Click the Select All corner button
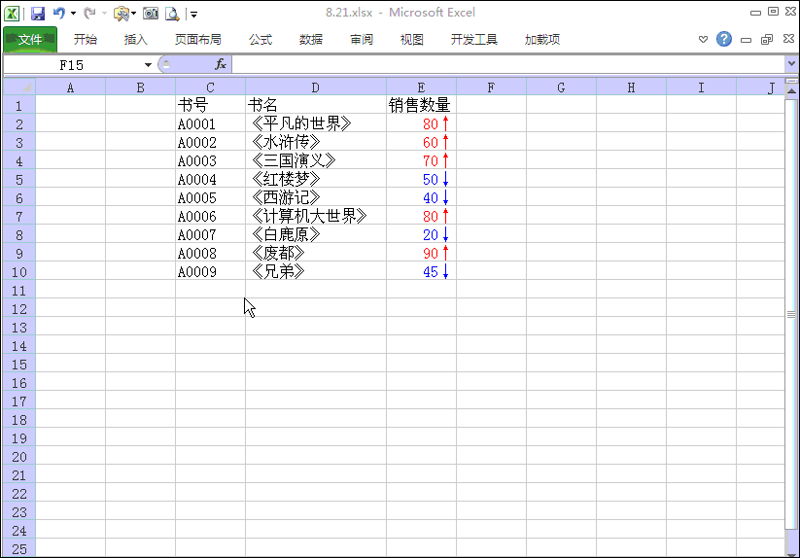800x558 pixels. pos(18,87)
